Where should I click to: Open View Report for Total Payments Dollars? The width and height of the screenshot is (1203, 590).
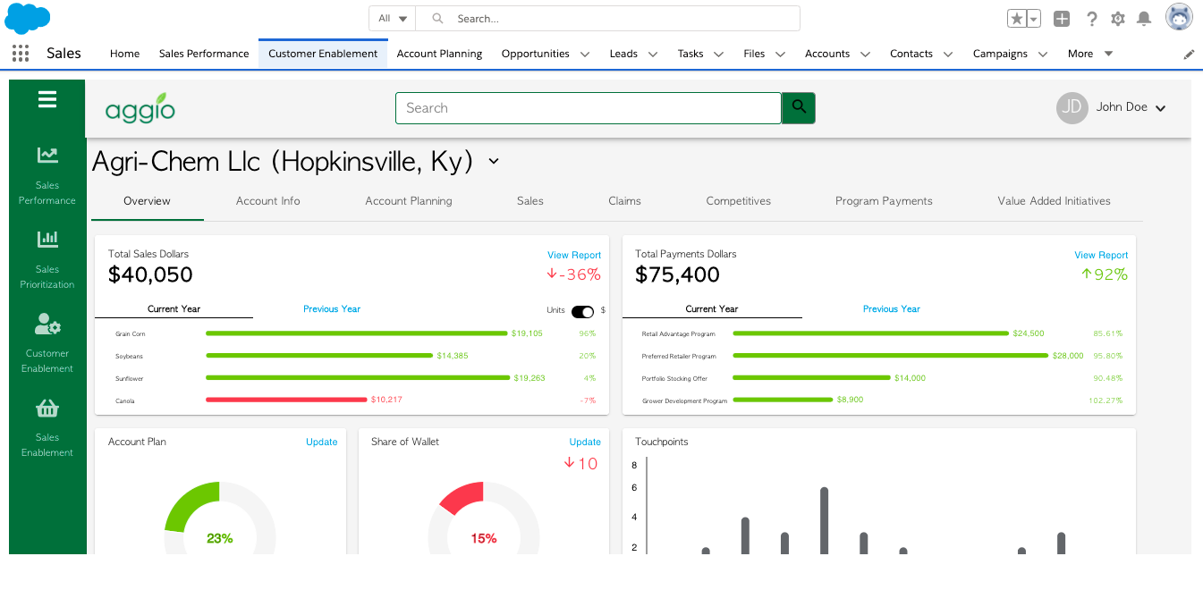point(1101,255)
